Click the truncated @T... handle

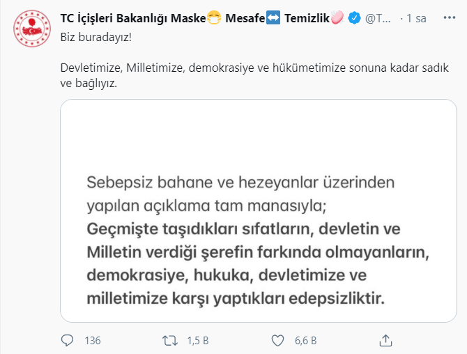(x=378, y=18)
